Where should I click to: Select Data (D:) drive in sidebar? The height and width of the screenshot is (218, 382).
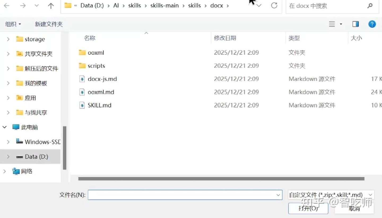32,157
